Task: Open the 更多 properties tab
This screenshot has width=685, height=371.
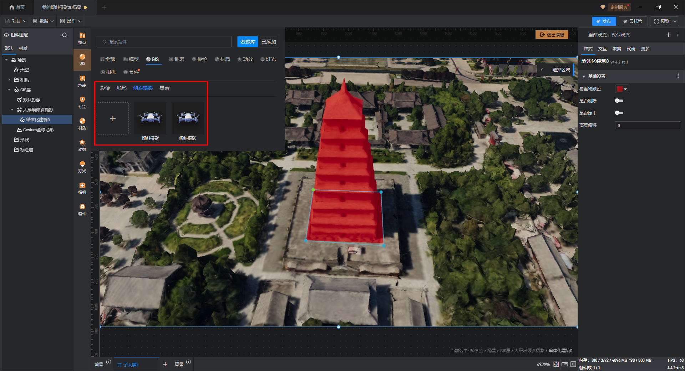Action: coord(645,49)
